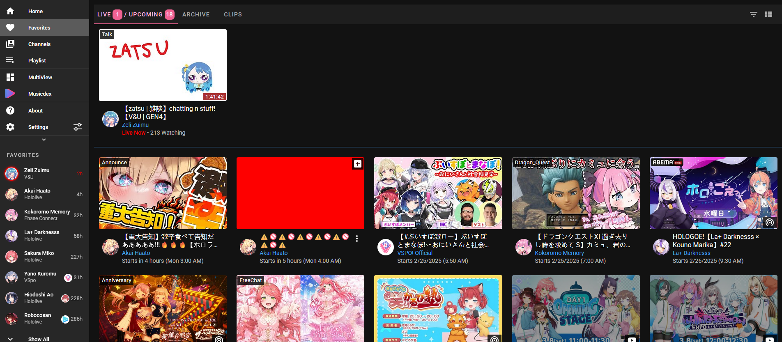Open the VSPO group stream thumbnail

click(438, 193)
